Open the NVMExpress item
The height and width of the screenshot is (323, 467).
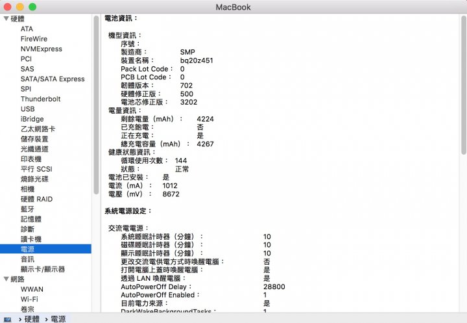[42, 49]
